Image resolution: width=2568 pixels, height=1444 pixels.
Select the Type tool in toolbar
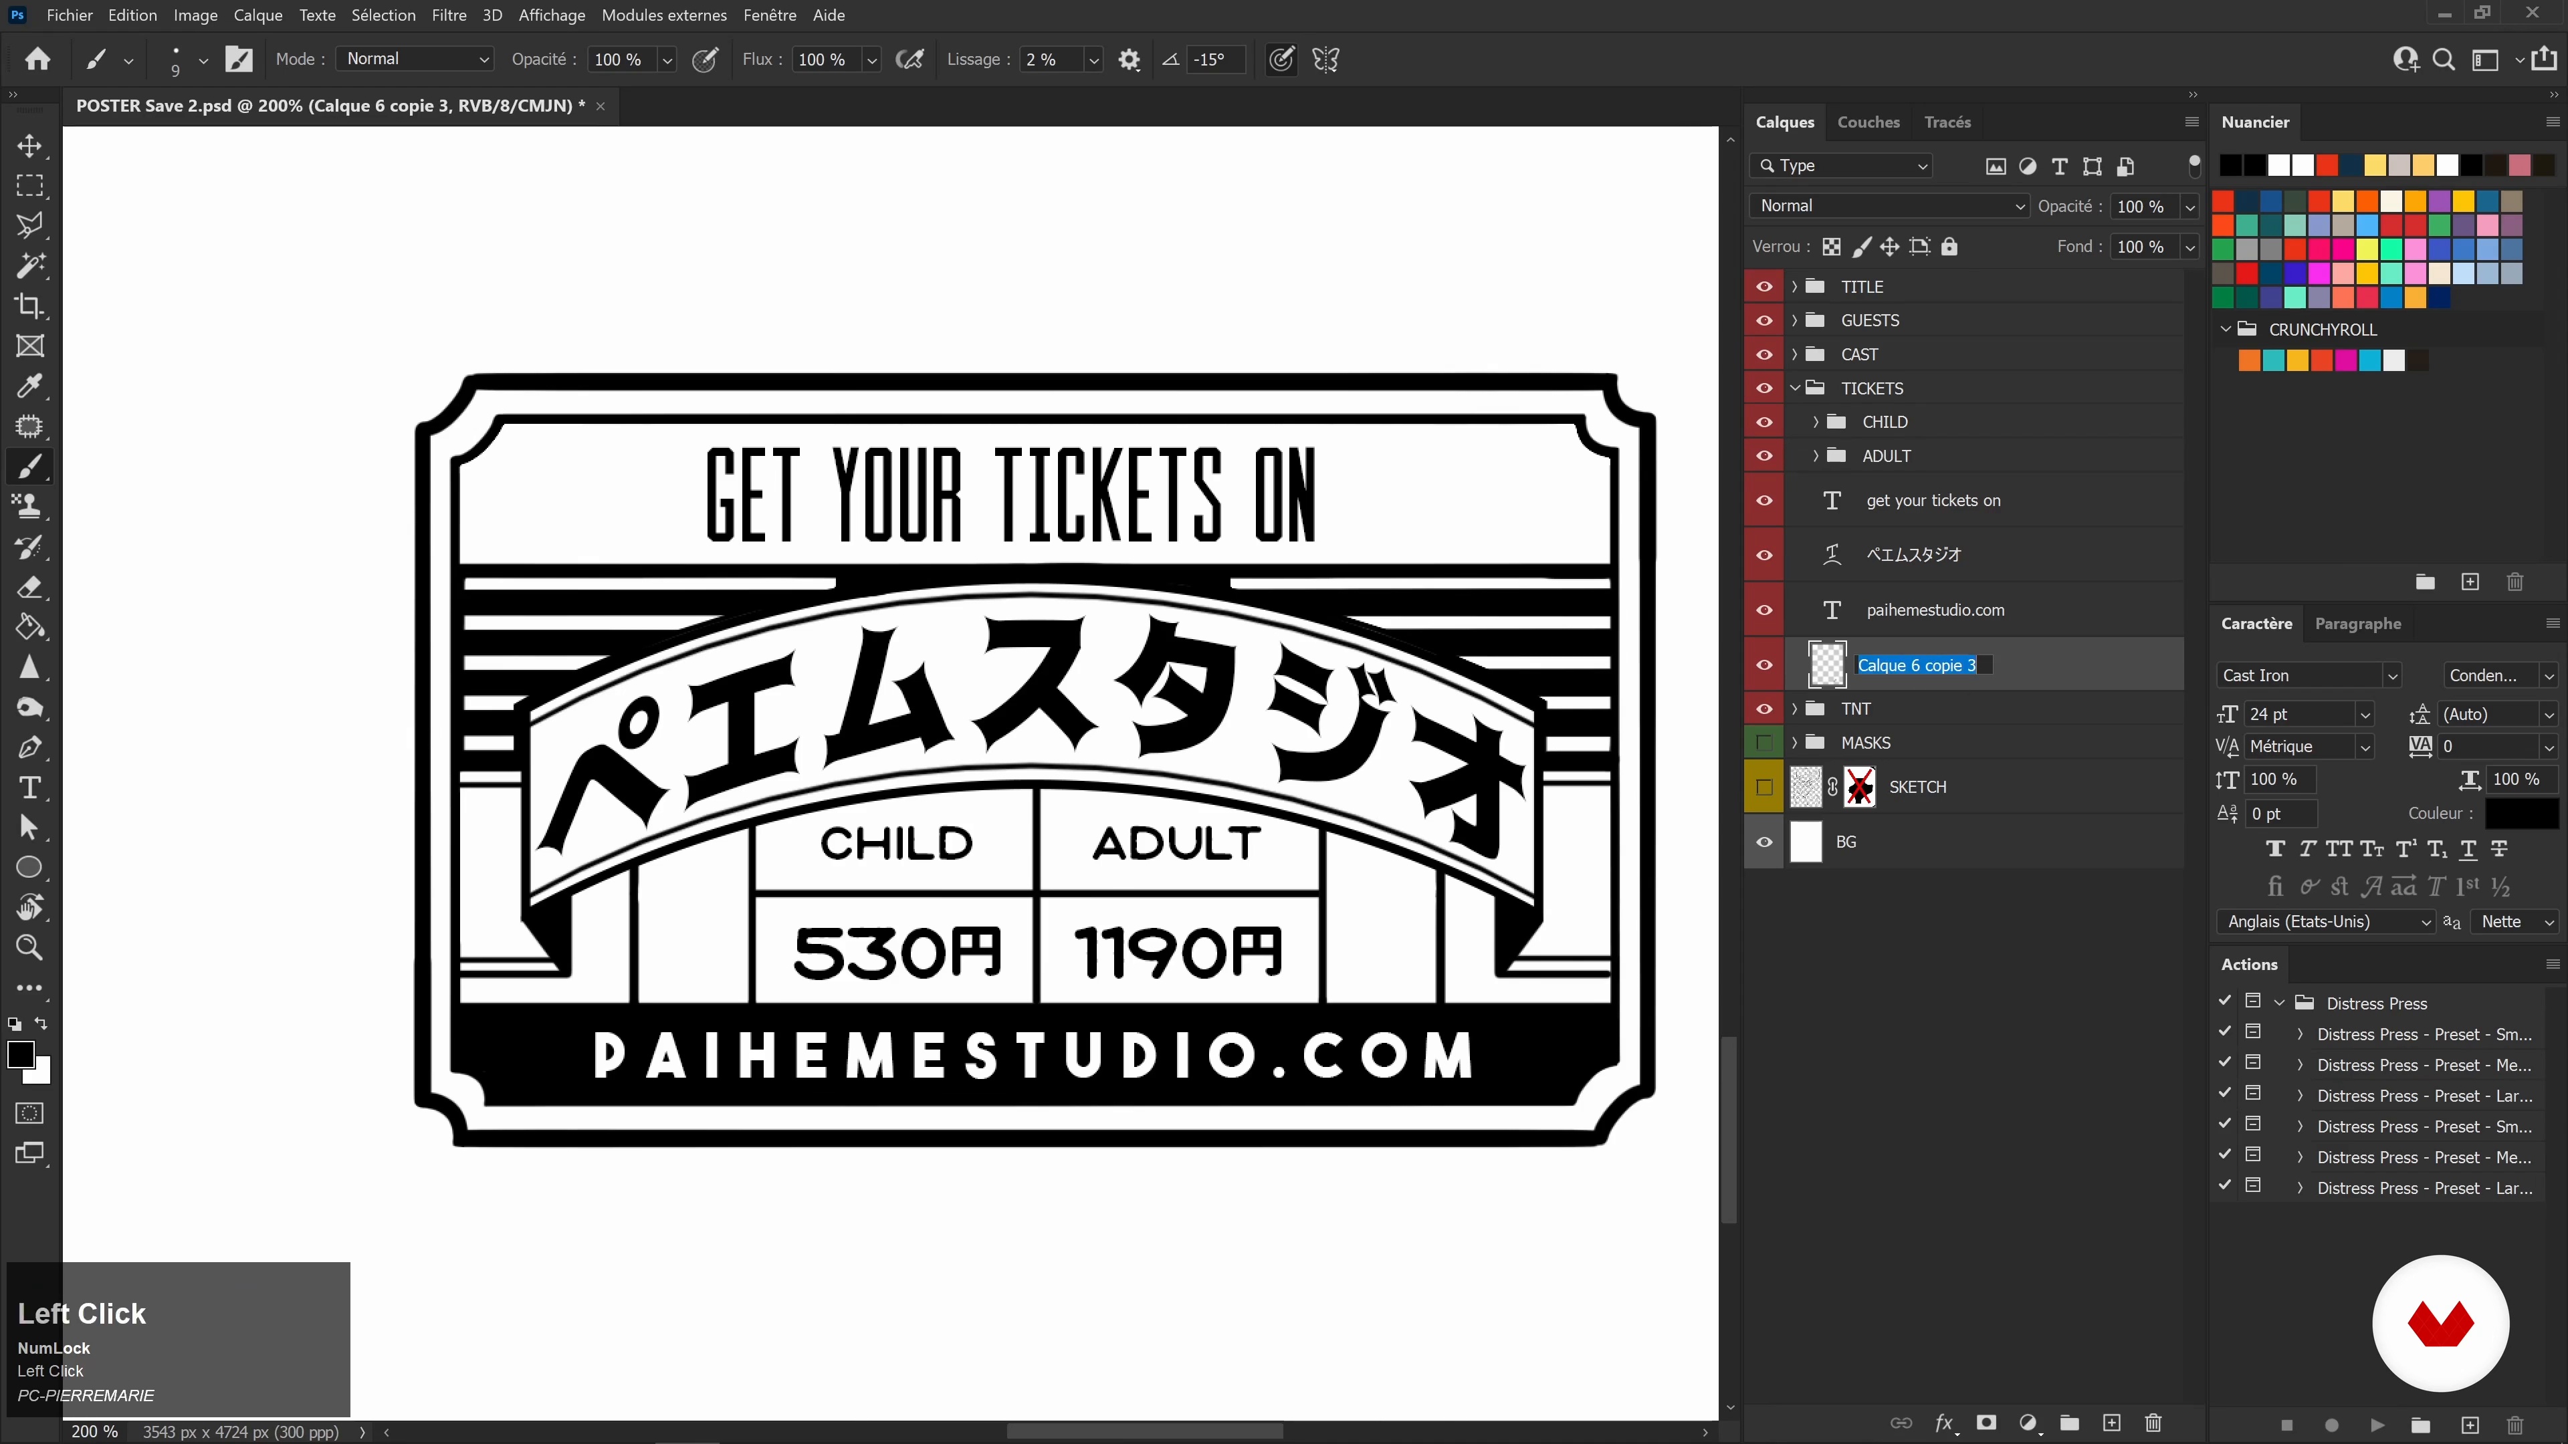tap(30, 788)
